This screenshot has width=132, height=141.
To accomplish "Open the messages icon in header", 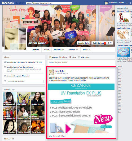I will click(20, 3).
